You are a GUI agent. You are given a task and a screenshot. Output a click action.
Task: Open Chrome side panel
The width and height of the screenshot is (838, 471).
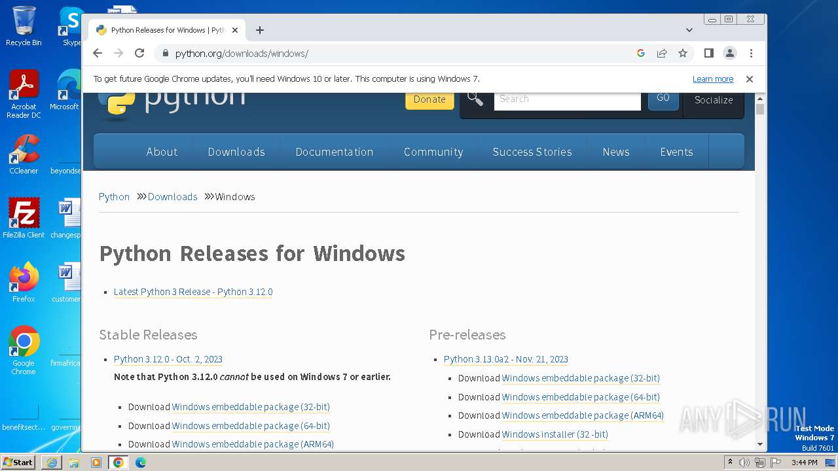tap(709, 53)
